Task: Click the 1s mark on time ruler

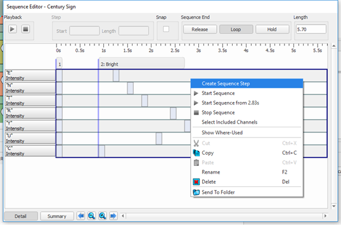Action: click(104, 51)
